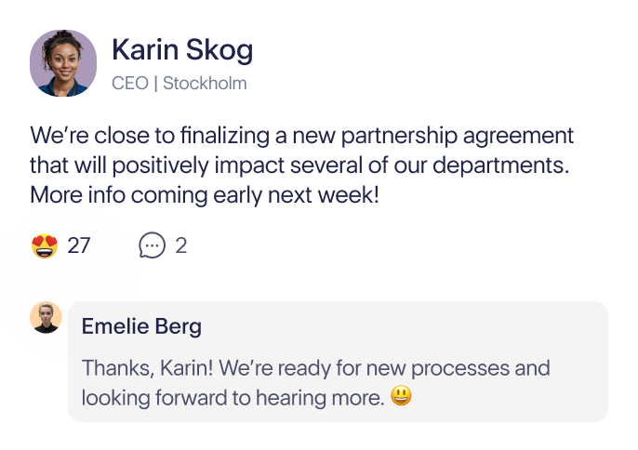Open the Emelie Berg name link
Screen dimensions: 638x450
(x=141, y=326)
